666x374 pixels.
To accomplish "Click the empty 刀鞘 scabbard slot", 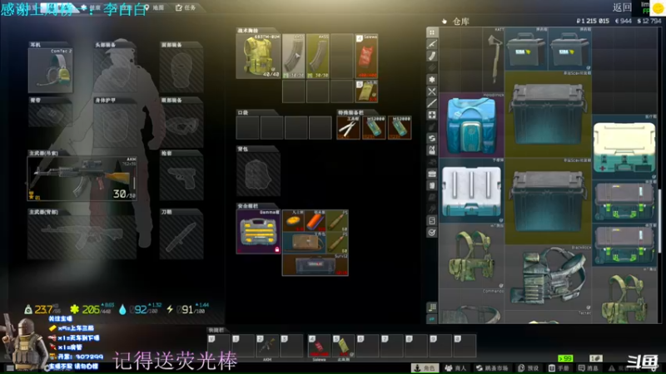I will 181,237.
